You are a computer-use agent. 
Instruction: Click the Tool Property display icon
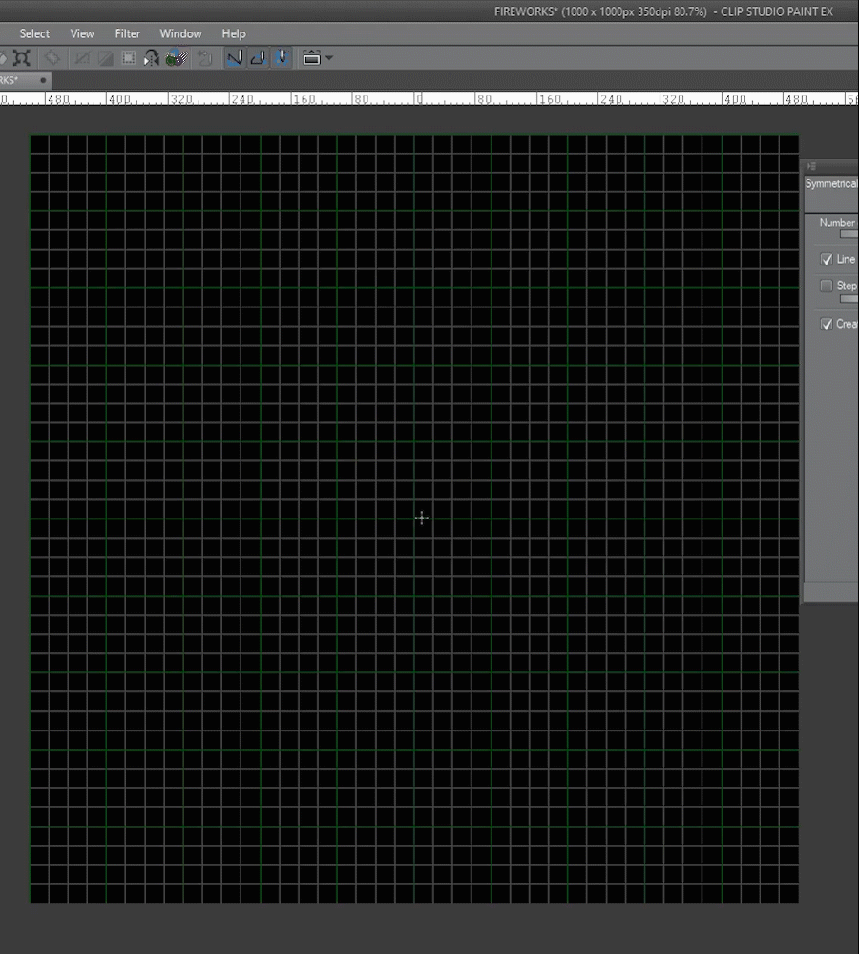311,58
